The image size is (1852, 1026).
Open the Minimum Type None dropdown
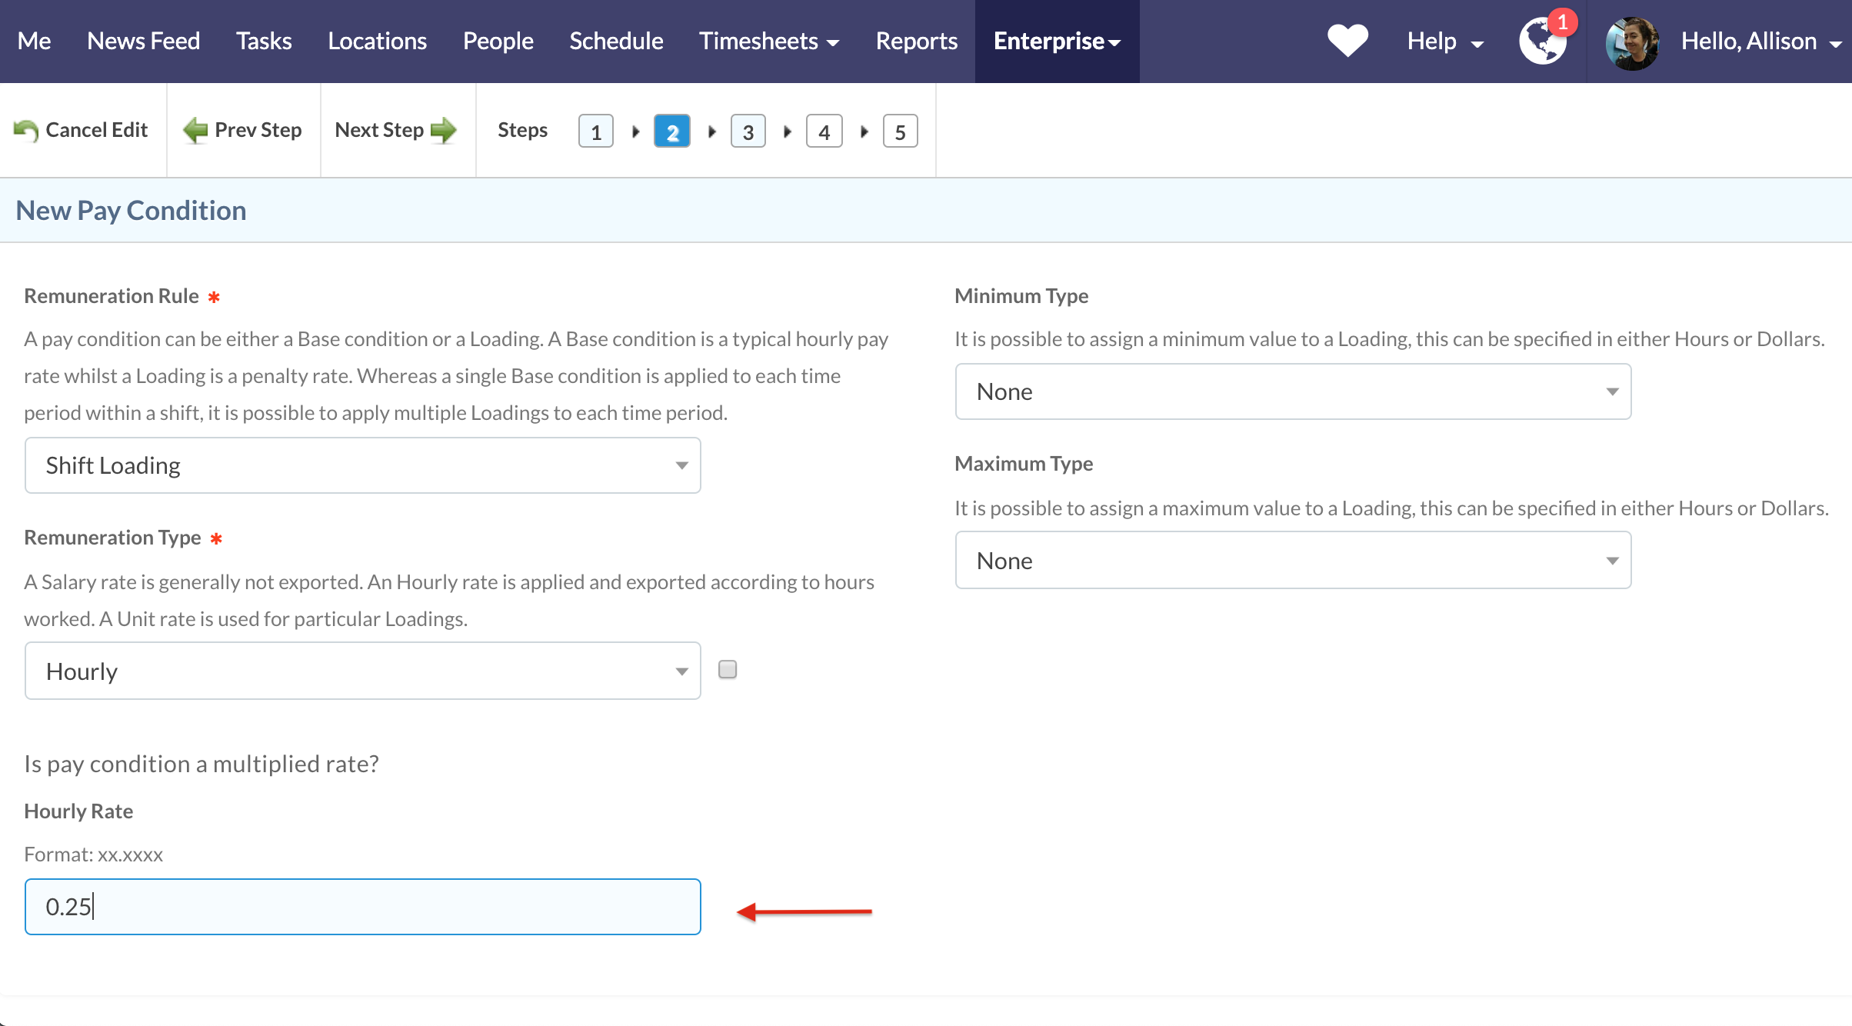(x=1292, y=391)
